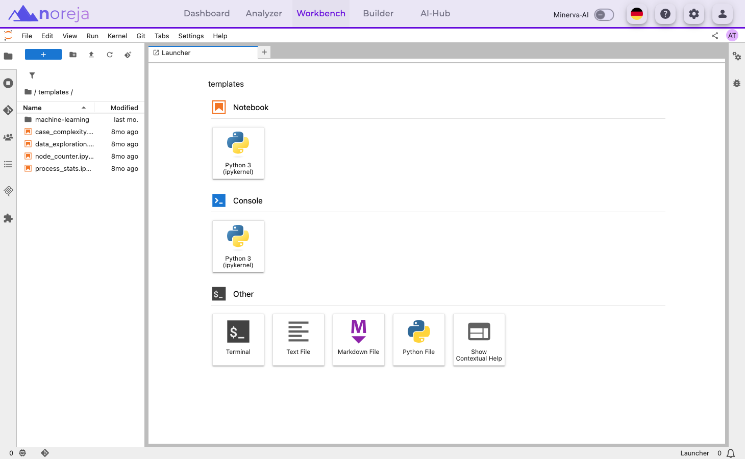
Task: Open the Collaboration sidebar panel
Action: pos(8,137)
